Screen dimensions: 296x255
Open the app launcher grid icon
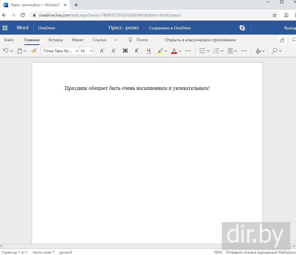coord(5,28)
